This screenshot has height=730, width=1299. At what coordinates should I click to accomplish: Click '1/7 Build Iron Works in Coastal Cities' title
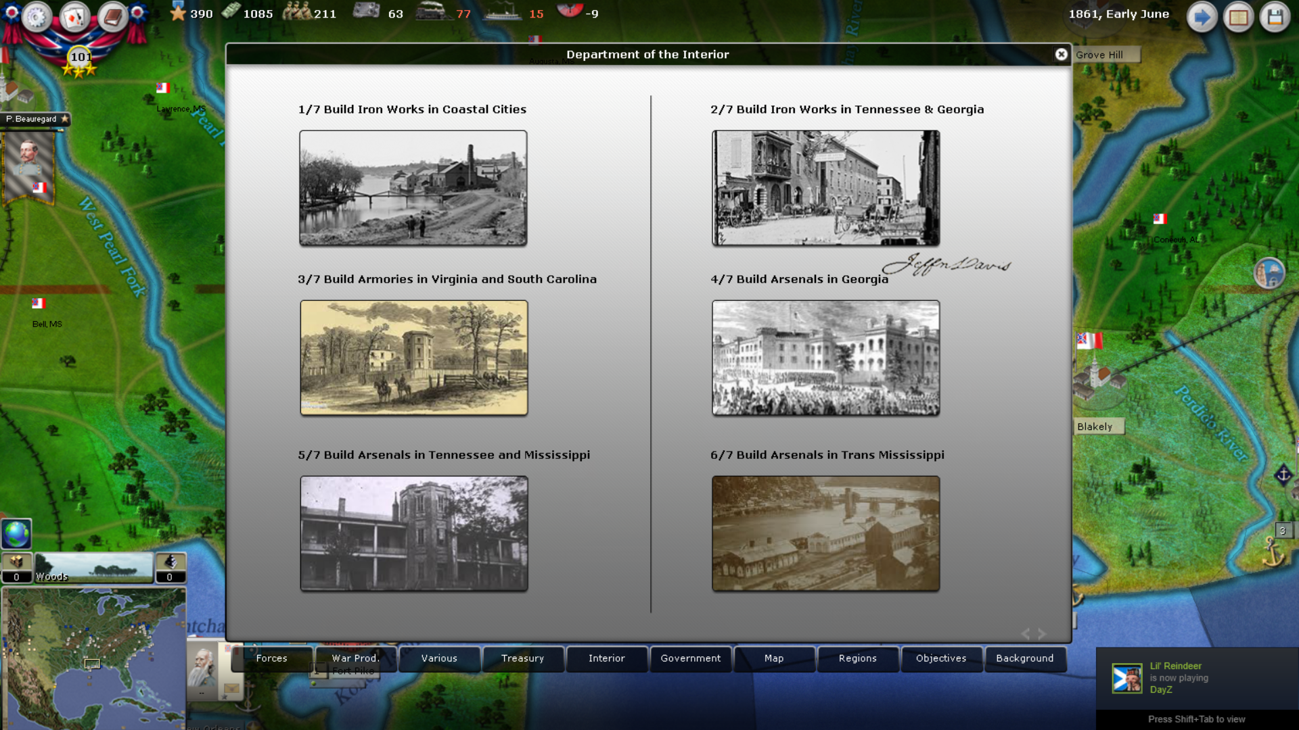tap(412, 109)
